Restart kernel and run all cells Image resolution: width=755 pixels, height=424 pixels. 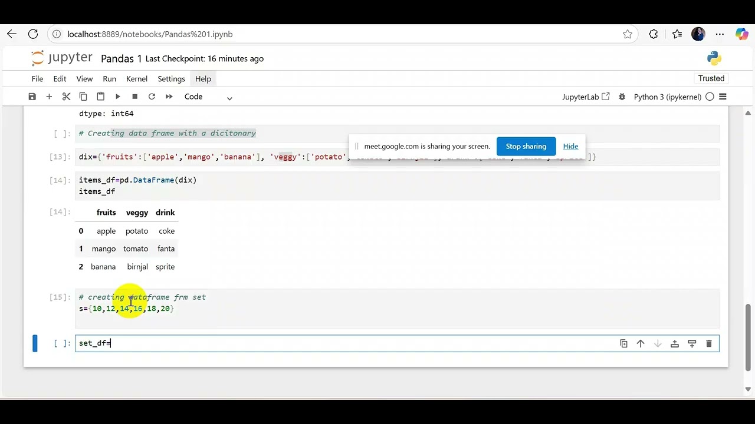(x=169, y=97)
